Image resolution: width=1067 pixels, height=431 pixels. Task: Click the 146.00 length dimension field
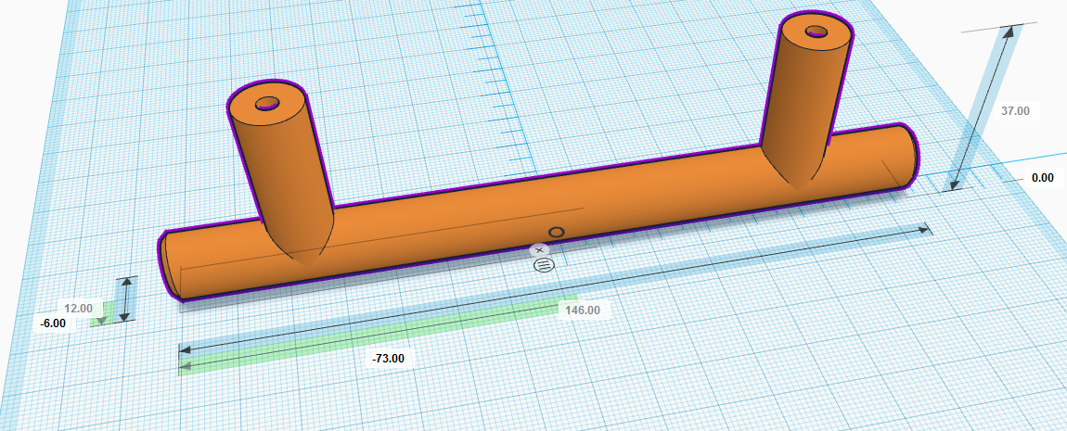582,310
